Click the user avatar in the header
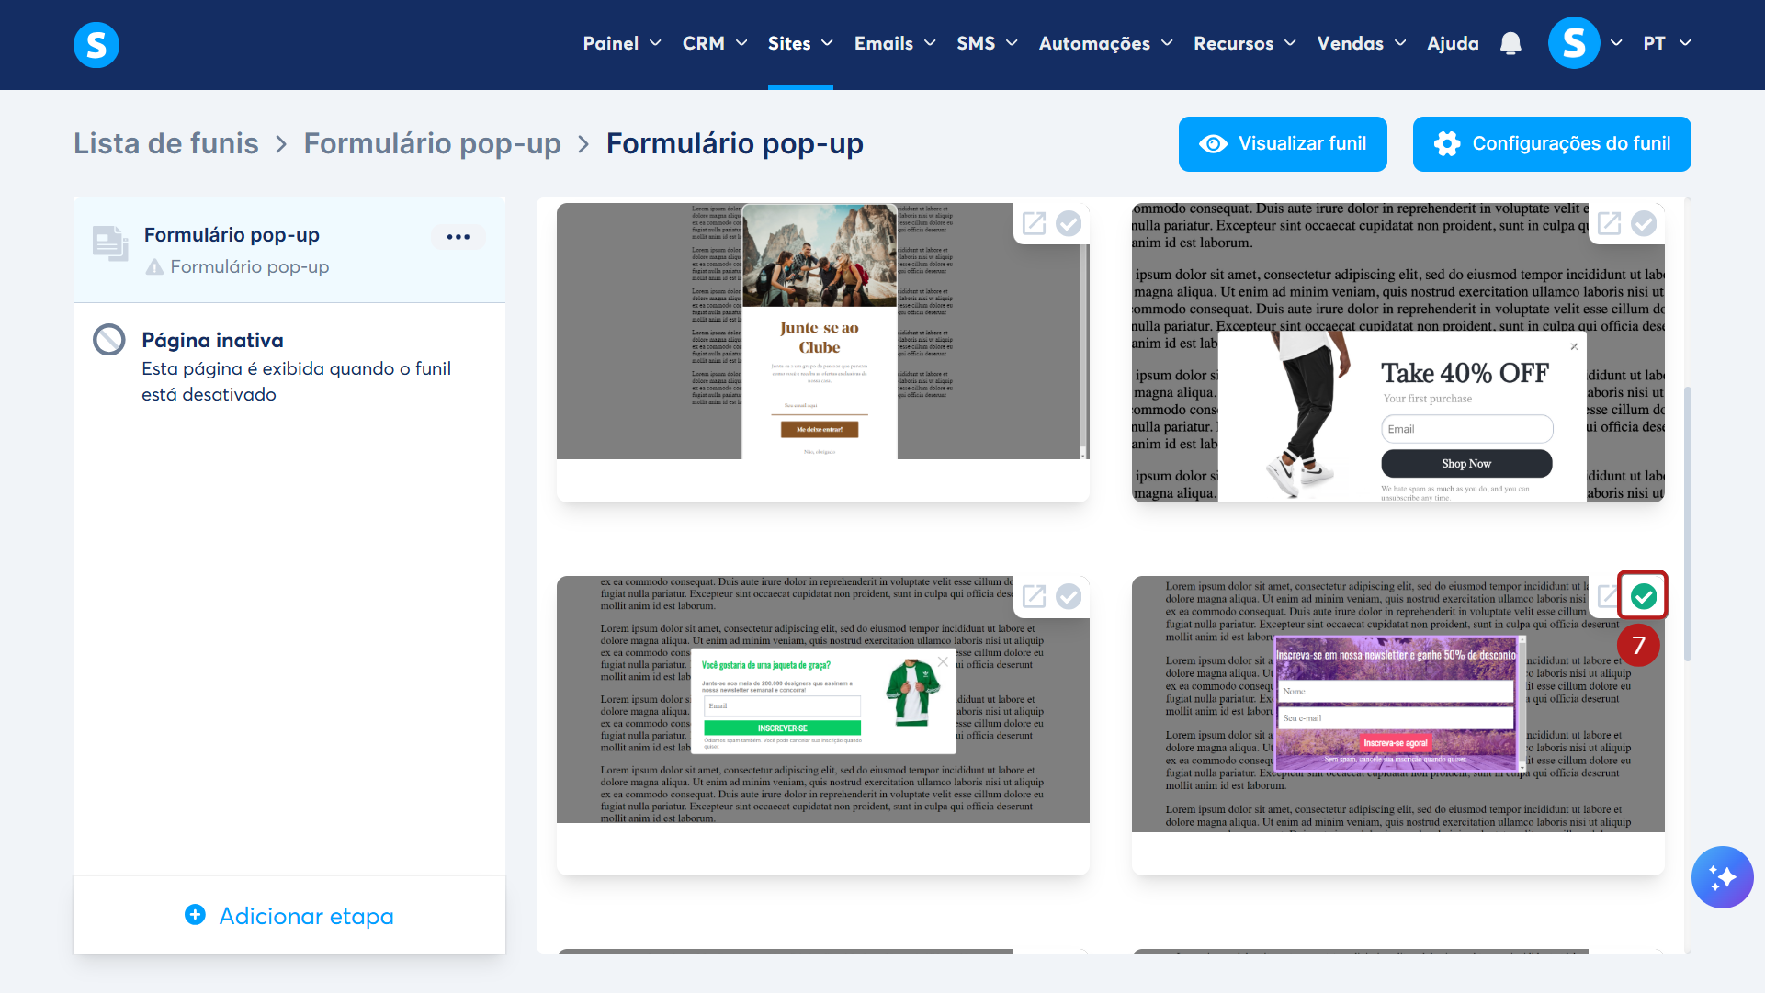 click(x=1573, y=43)
